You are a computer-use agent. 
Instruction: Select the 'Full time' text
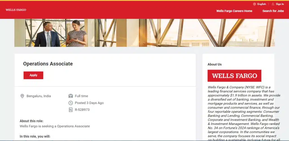point(82,96)
